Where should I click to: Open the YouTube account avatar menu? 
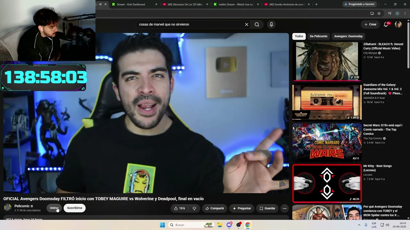[x=398, y=25]
